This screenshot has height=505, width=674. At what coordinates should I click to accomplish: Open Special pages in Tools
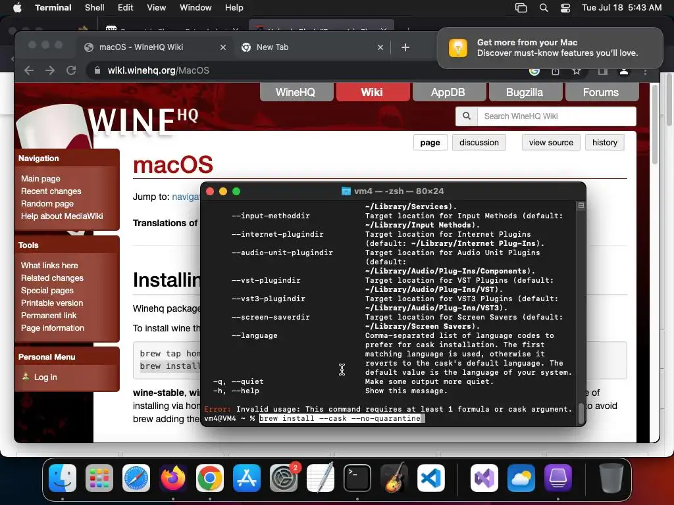tap(47, 290)
